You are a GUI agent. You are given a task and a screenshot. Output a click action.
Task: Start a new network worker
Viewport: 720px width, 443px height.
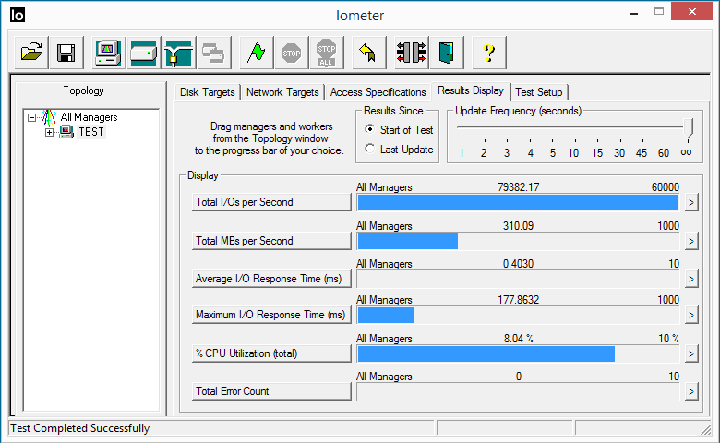[x=179, y=53]
